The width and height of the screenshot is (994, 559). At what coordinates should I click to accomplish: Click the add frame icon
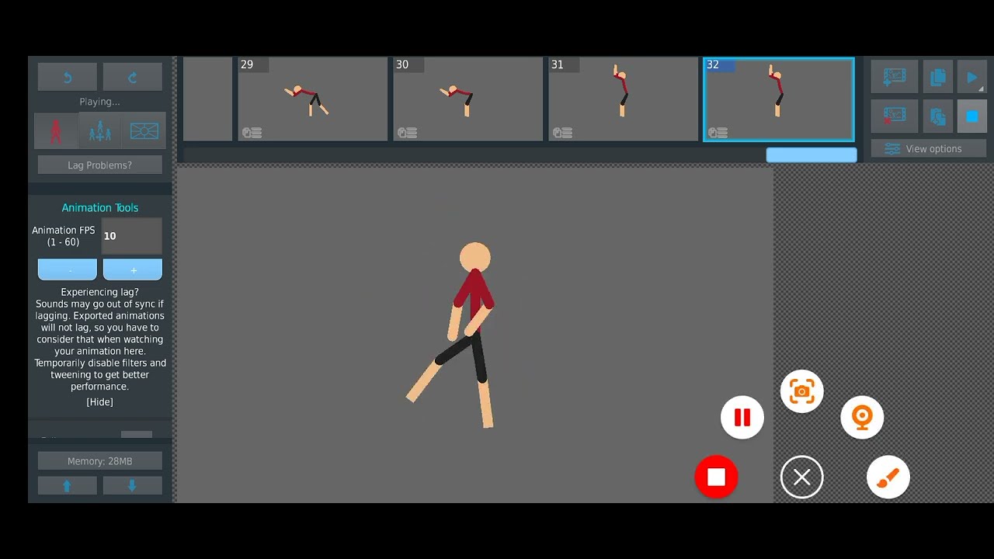click(x=895, y=77)
